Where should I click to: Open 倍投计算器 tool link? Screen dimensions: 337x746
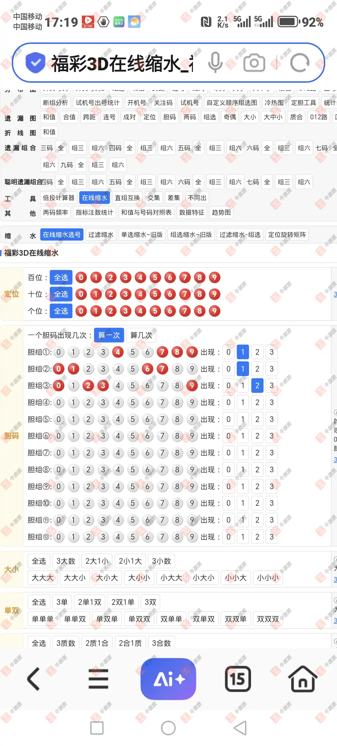[x=59, y=198]
